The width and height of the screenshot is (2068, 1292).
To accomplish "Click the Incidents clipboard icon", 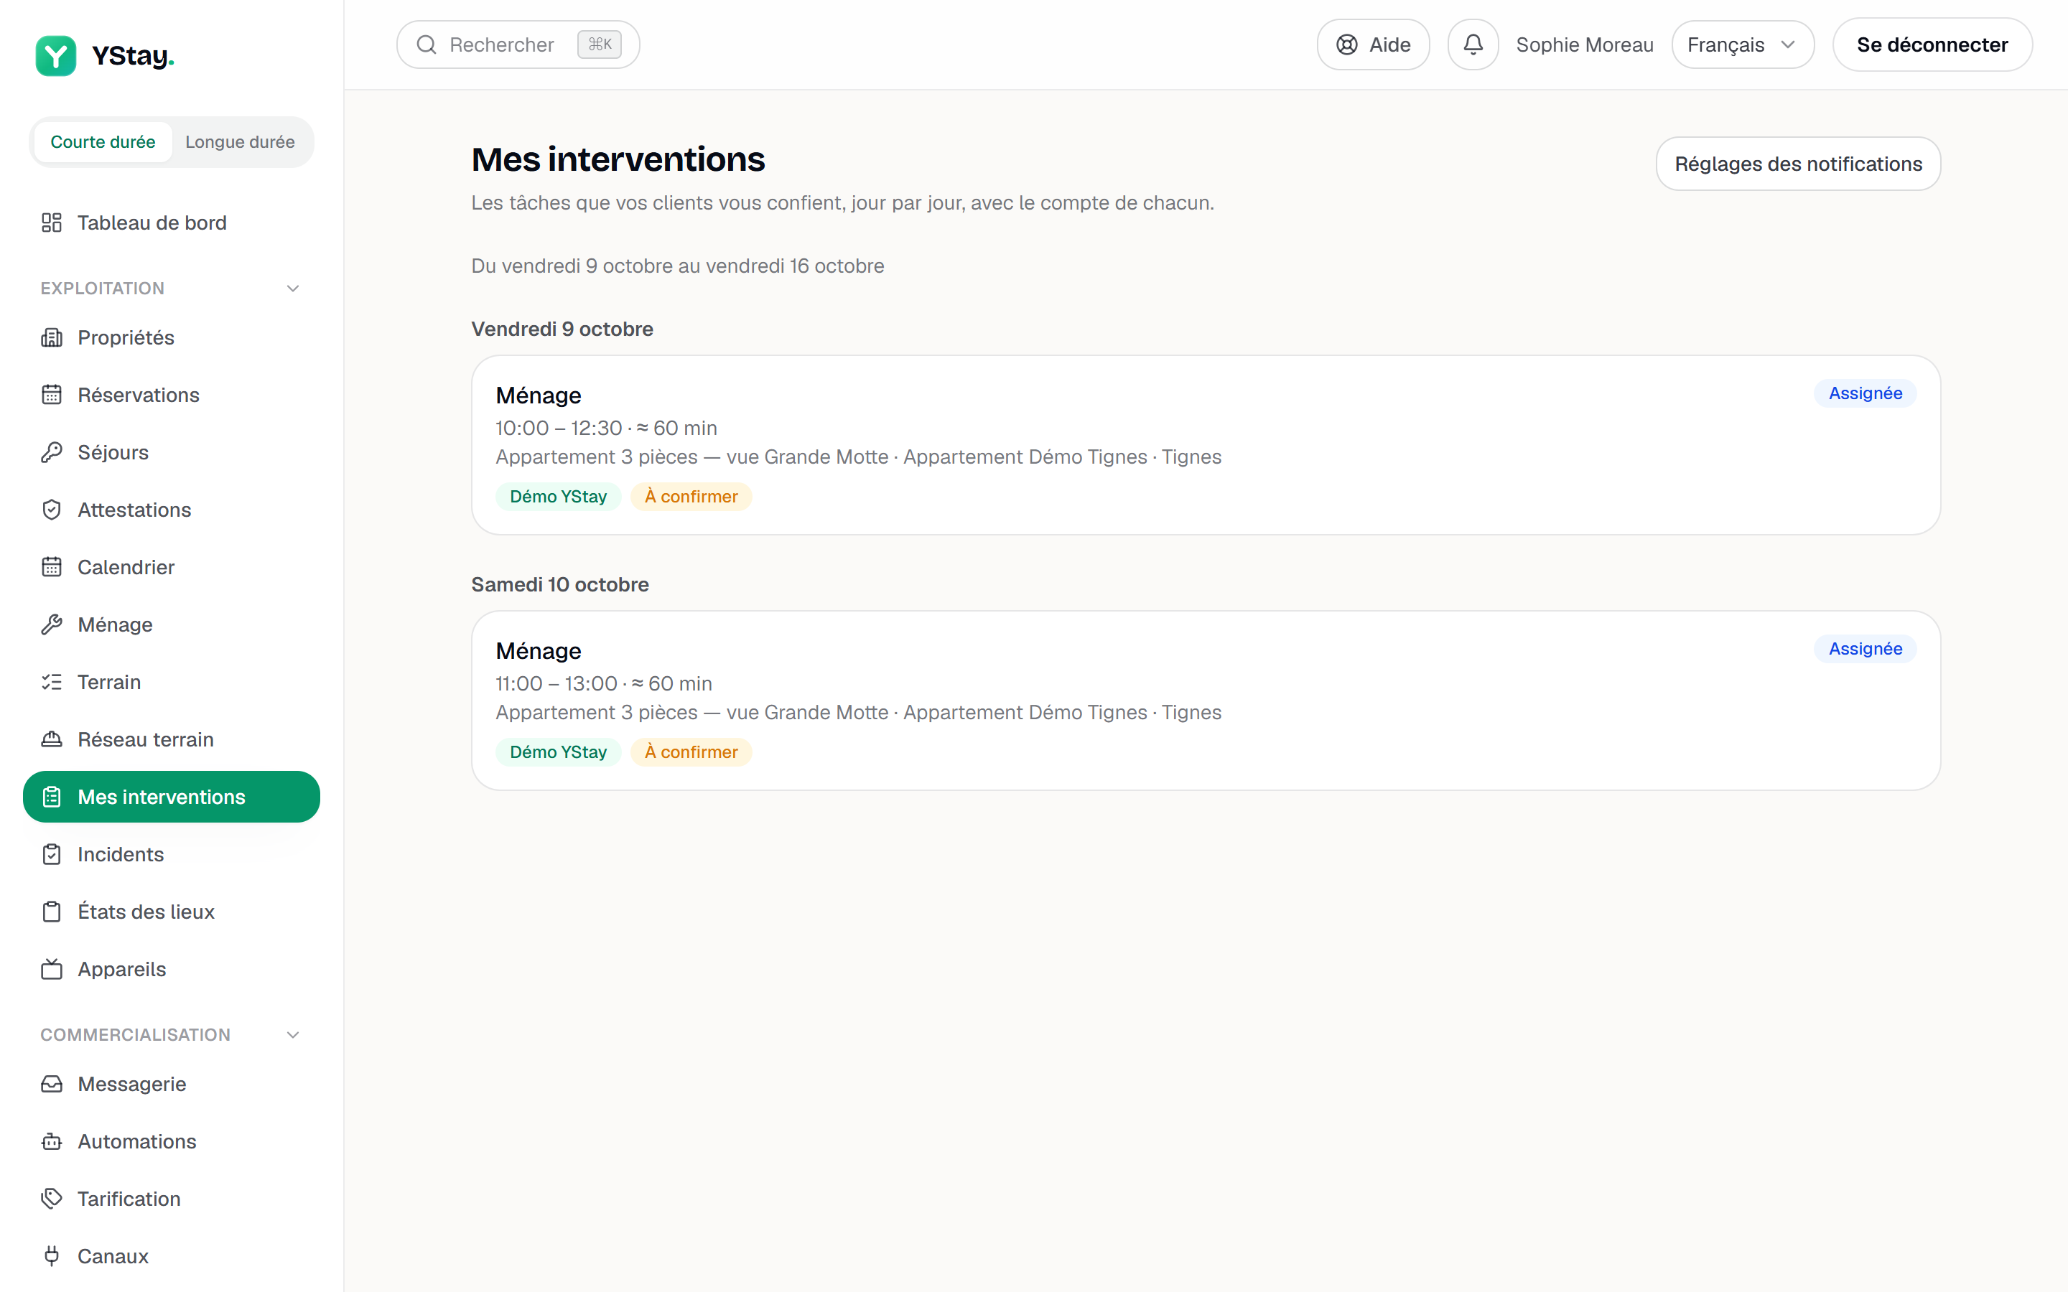I will click(51, 854).
